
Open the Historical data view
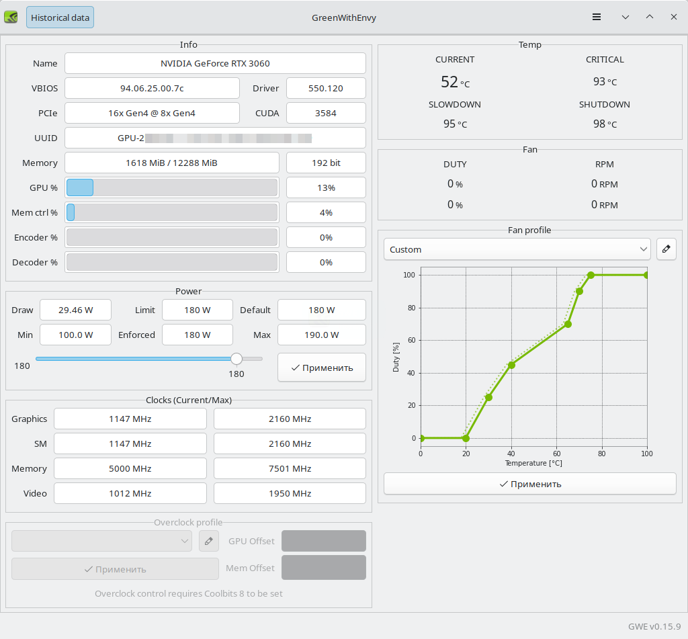click(x=60, y=17)
